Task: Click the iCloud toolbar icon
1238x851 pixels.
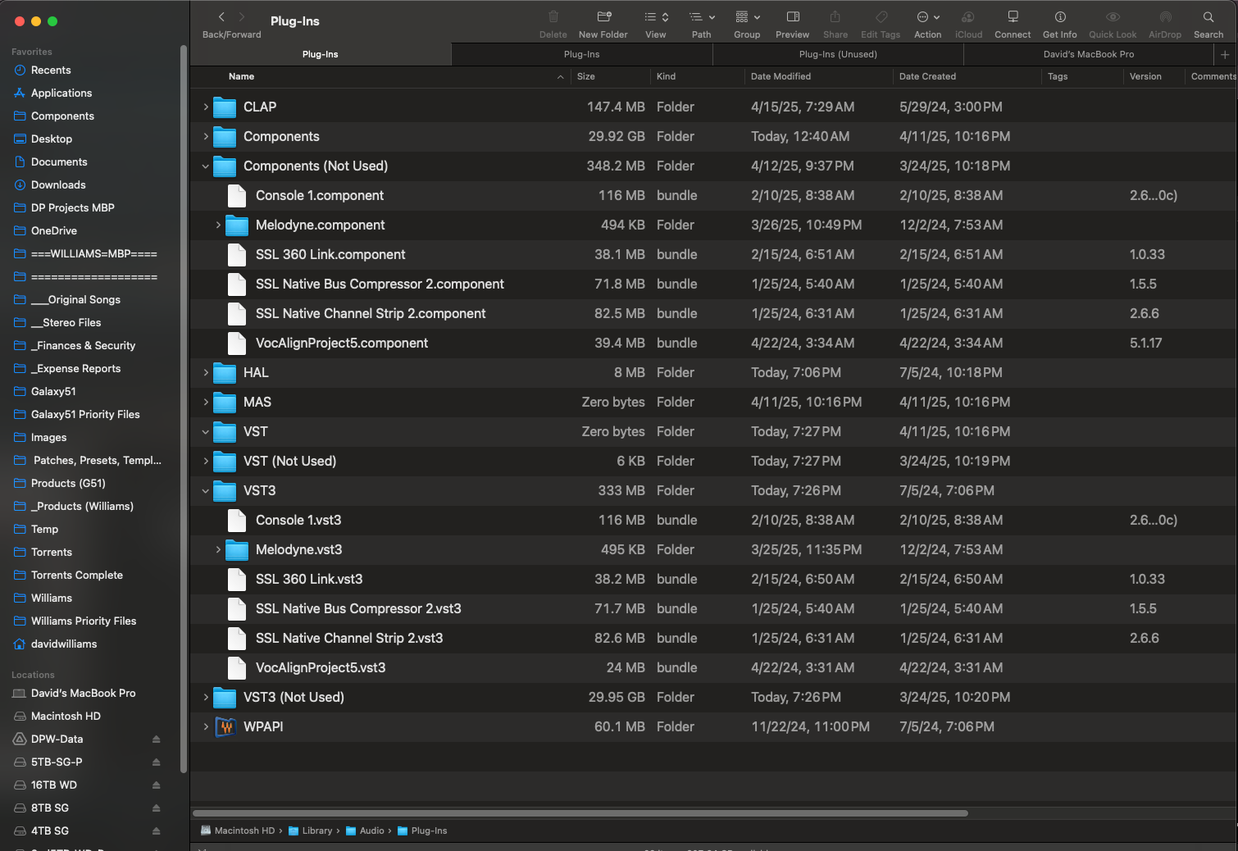Action: coord(968,17)
